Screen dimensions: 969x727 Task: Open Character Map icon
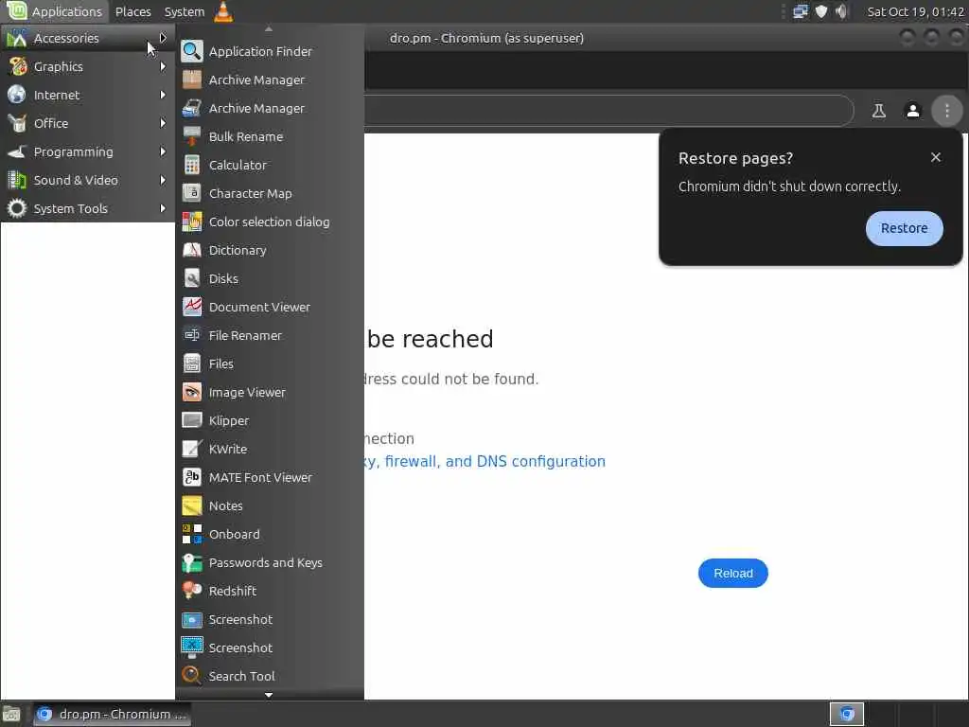[191, 193]
